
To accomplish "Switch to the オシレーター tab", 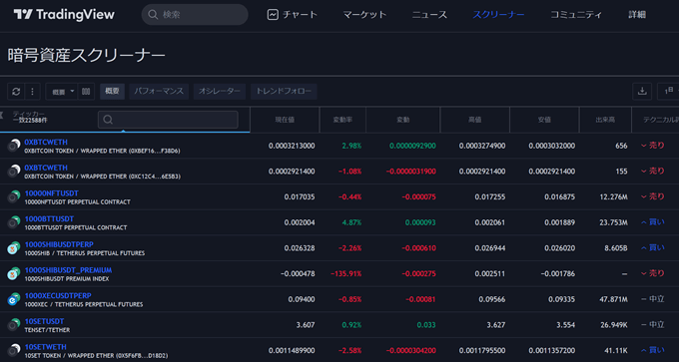I will [x=220, y=92].
